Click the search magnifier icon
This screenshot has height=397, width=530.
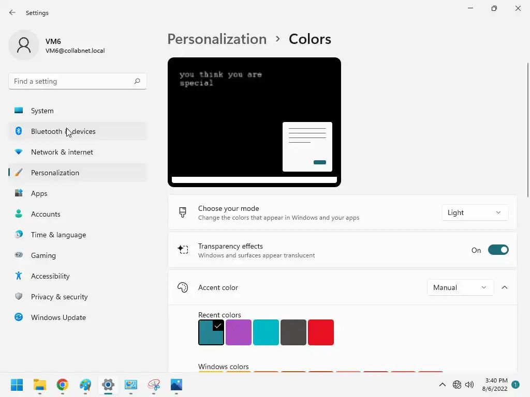click(x=137, y=81)
